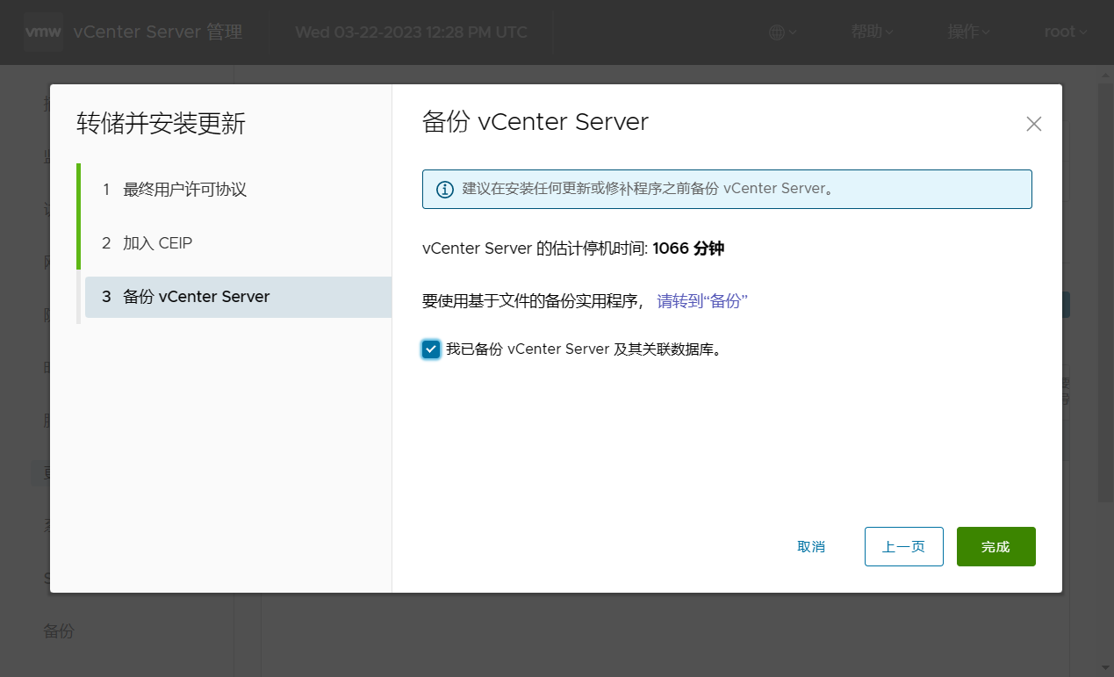Click the vmw logo in the header

pyautogui.click(x=42, y=32)
